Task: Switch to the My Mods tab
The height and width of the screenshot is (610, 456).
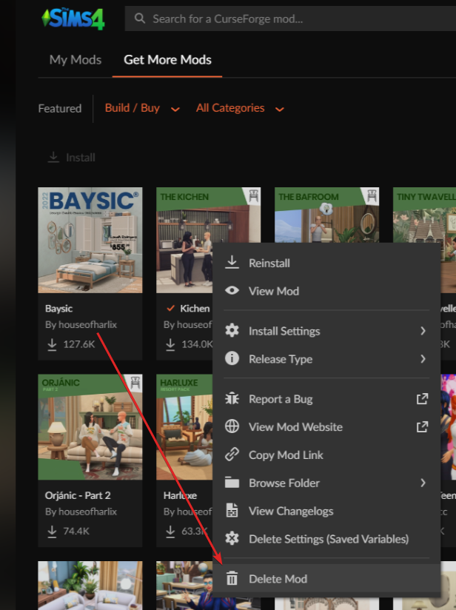Action: pos(75,60)
